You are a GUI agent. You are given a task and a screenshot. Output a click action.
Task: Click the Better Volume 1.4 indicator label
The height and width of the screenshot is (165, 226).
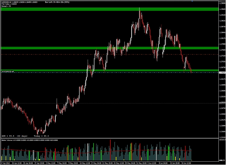click(30, 140)
